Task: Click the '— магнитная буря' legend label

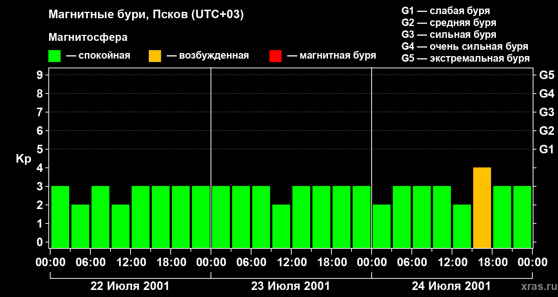Action: [x=331, y=56]
